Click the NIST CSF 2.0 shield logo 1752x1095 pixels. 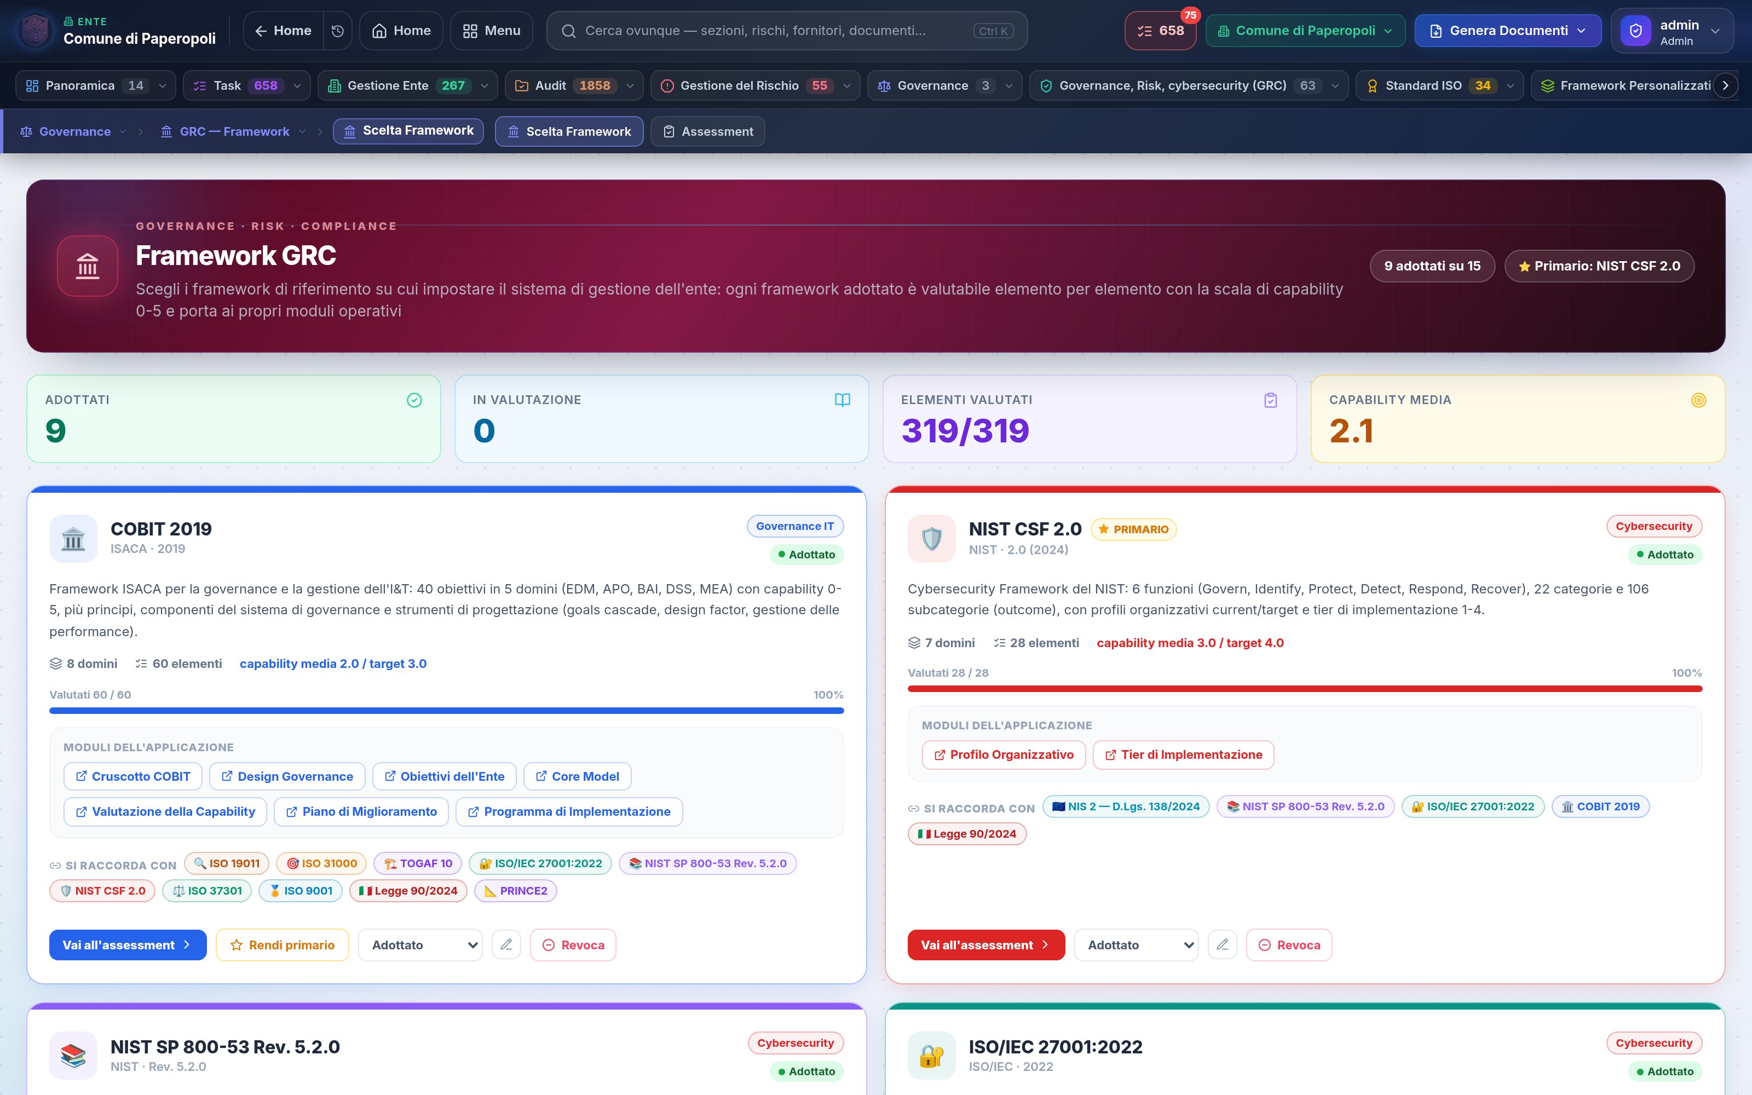pyautogui.click(x=932, y=539)
